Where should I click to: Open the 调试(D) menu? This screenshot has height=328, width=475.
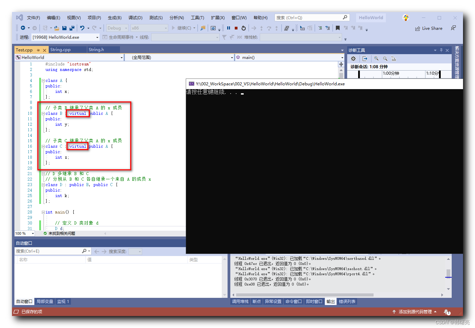pos(135,17)
